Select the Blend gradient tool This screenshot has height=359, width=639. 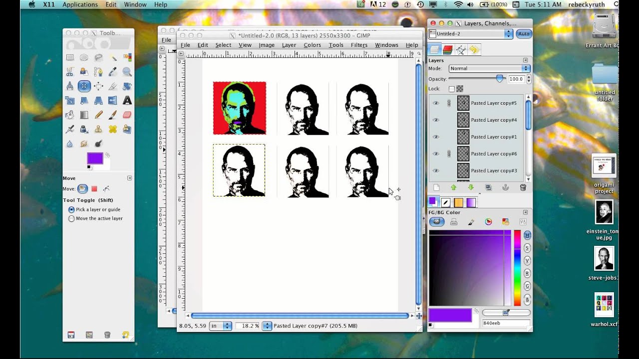[x=84, y=115]
